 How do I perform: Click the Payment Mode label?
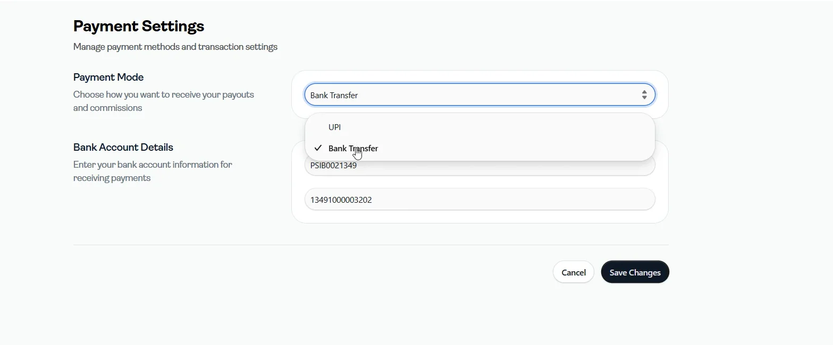[108, 77]
